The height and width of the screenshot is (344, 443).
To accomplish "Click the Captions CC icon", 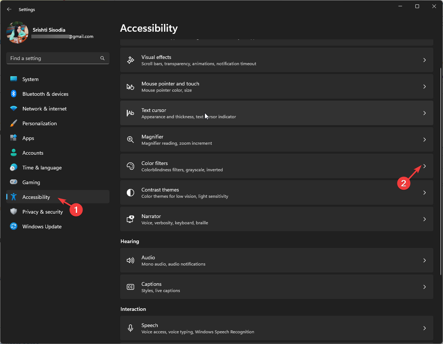I will 130,287.
